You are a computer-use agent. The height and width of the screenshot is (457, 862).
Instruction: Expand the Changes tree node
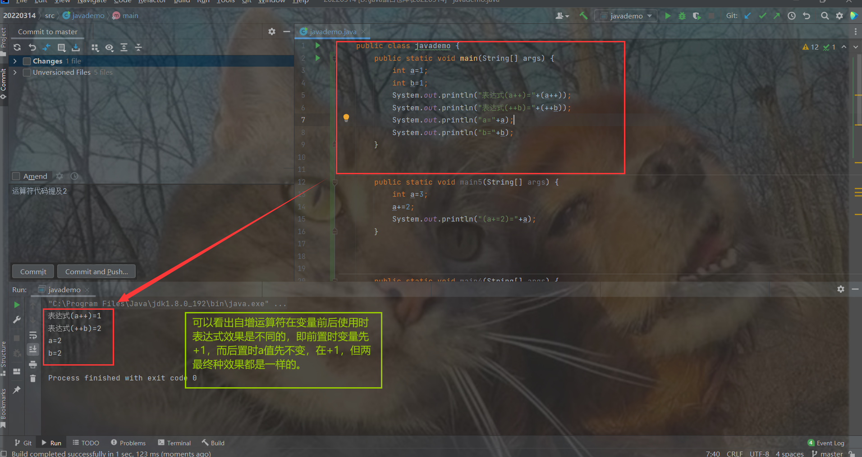pos(15,61)
